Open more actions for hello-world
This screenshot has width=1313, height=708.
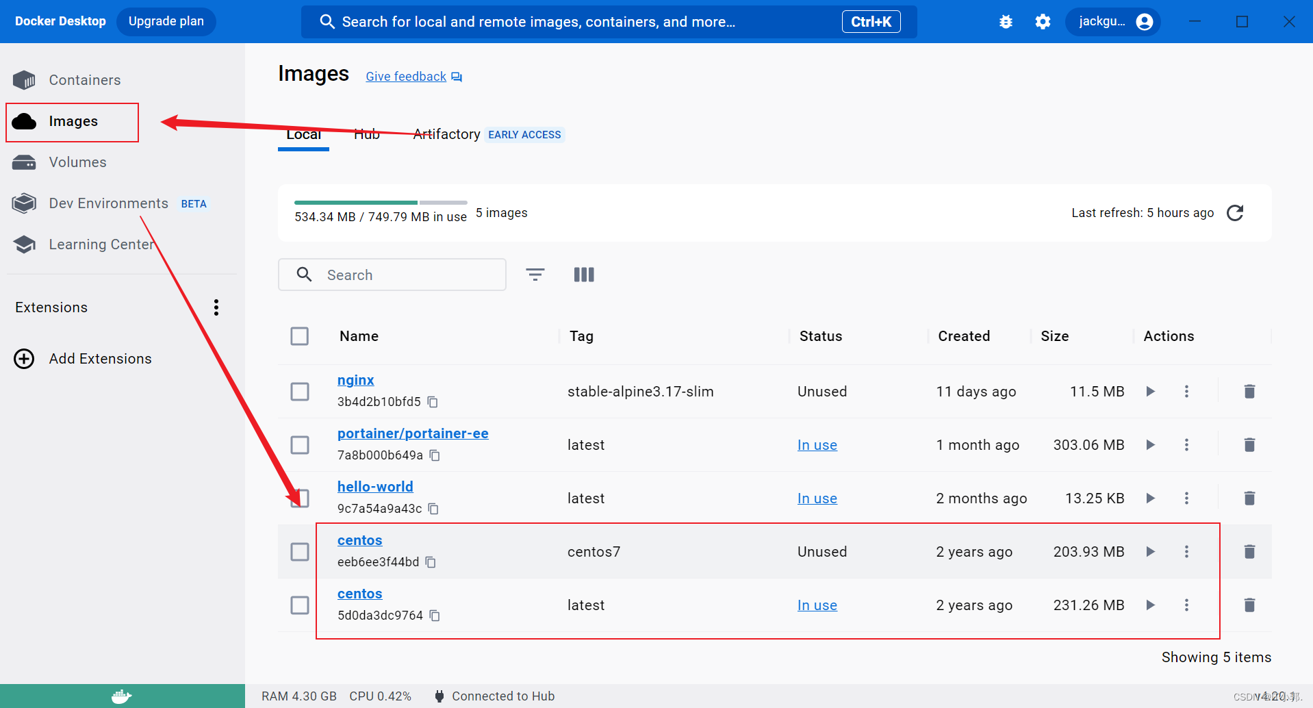pyautogui.click(x=1187, y=498)
